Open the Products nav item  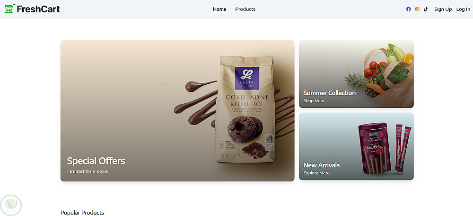tap(245, 9)
